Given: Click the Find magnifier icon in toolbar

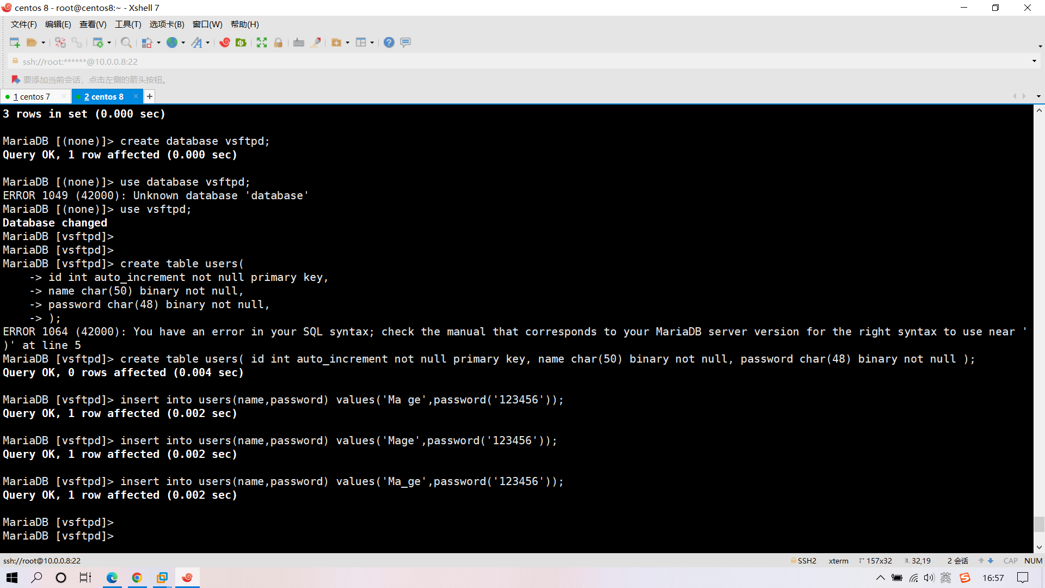Looking at the screenshot, I should tap(126, 42).
